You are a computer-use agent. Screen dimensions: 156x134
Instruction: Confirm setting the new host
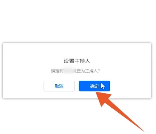(x=94, y=86)
